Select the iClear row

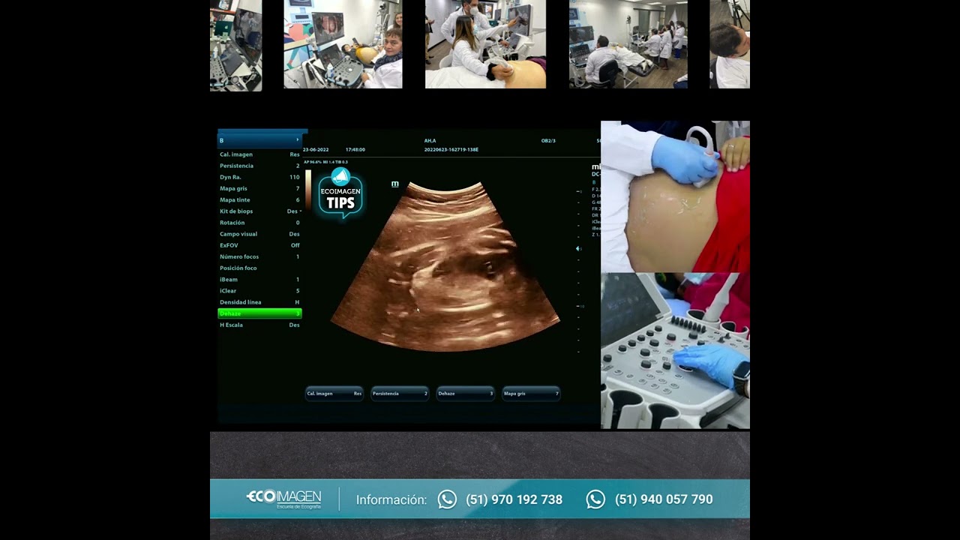pos(259,291)
